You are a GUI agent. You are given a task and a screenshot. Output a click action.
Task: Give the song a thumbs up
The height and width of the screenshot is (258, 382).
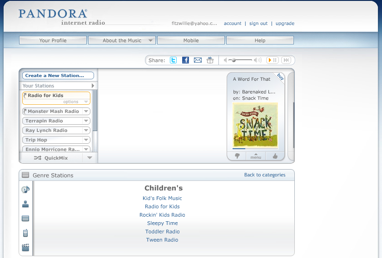coord(275,156)
